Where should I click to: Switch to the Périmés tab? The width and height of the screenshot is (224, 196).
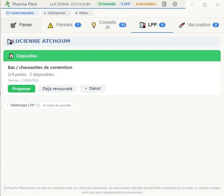click(x=64, y=25)
